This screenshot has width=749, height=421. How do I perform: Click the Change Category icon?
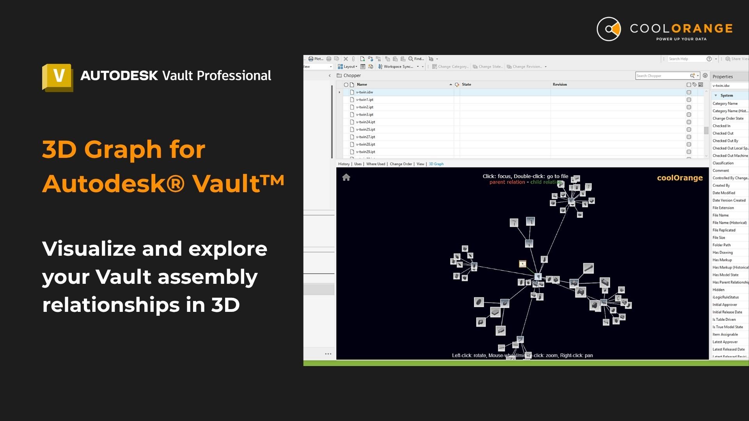click(435, 67)
